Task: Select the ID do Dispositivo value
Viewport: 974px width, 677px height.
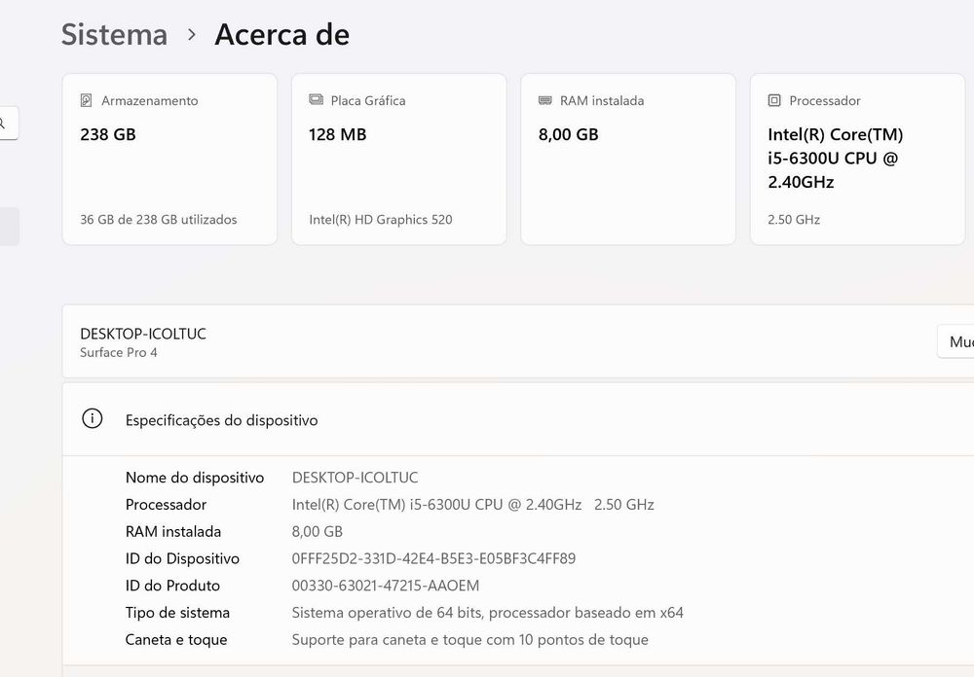Action: coord(433,558)
